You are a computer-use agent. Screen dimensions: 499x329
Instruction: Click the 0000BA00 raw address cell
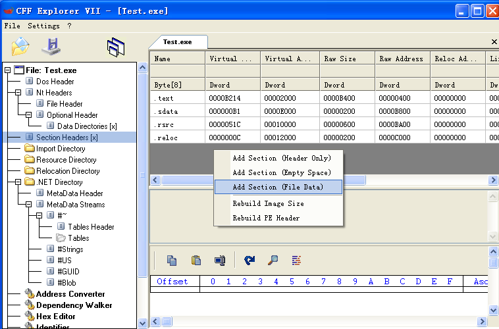pyautogui.click(x=403, y=124)
